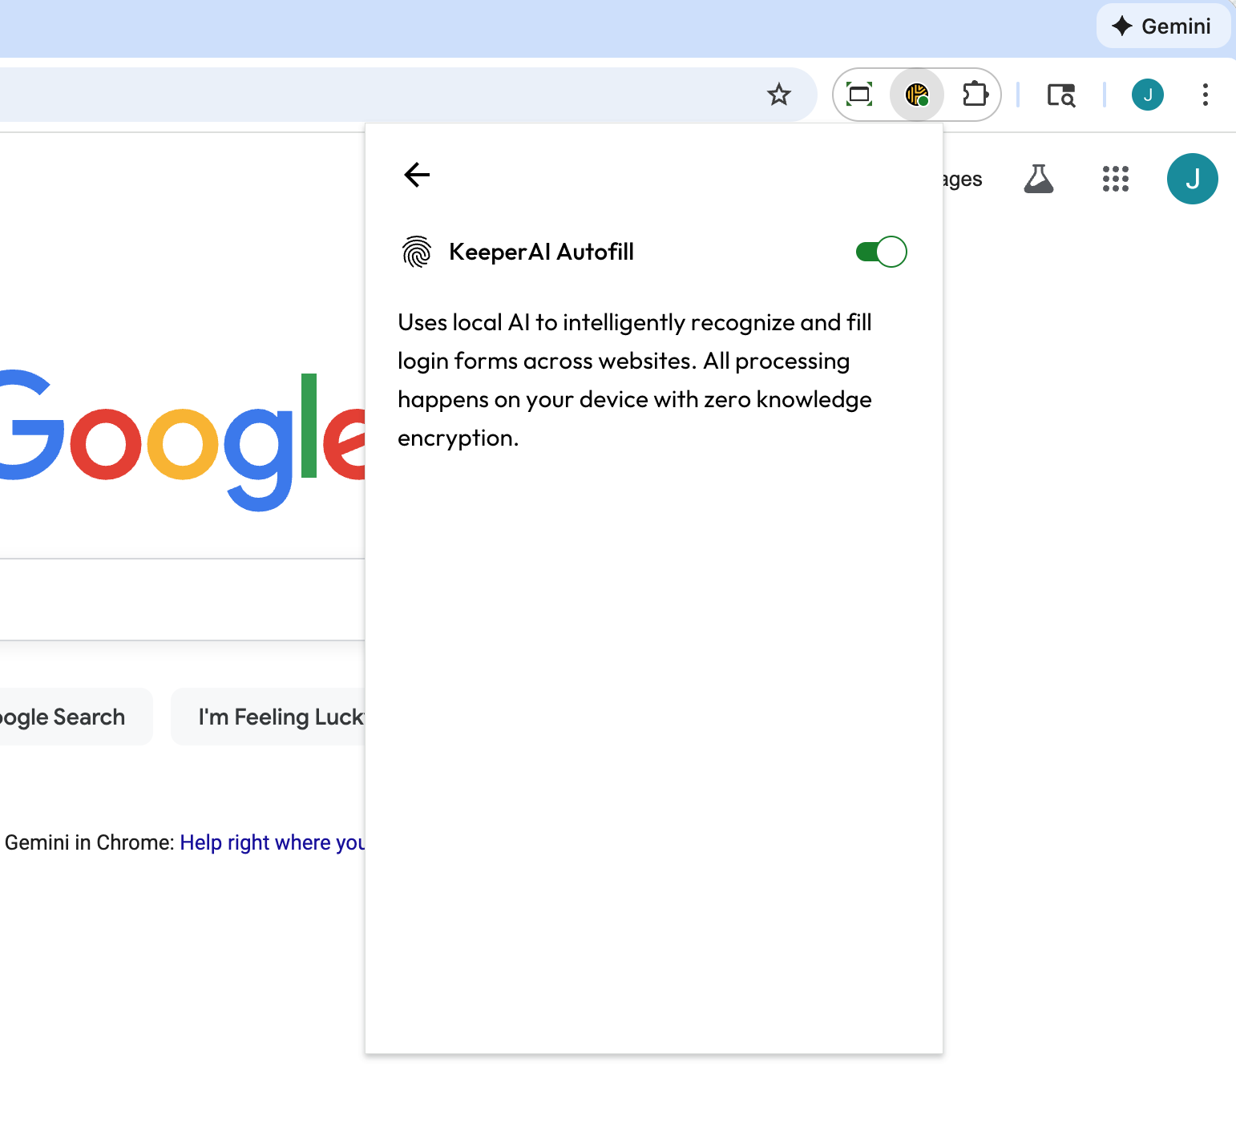Click the toolbar icon with magnifying glass
The height and width of the screenshot is (1127, 1236).
tap(1060, 95)
